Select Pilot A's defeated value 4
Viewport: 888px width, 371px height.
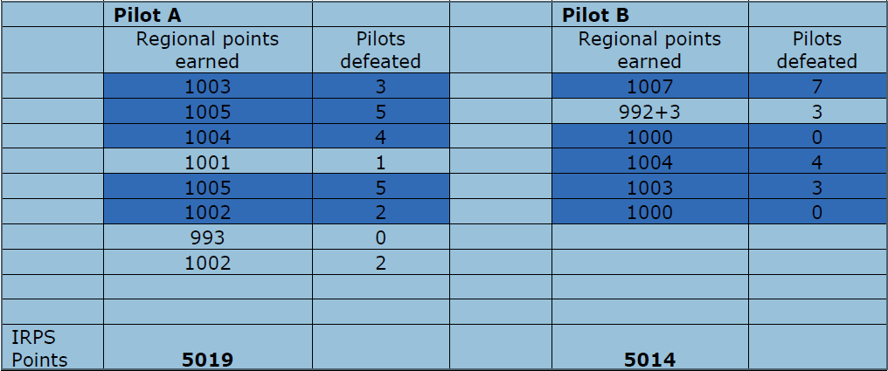click(380, 136)
